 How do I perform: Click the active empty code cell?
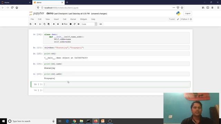116,84
